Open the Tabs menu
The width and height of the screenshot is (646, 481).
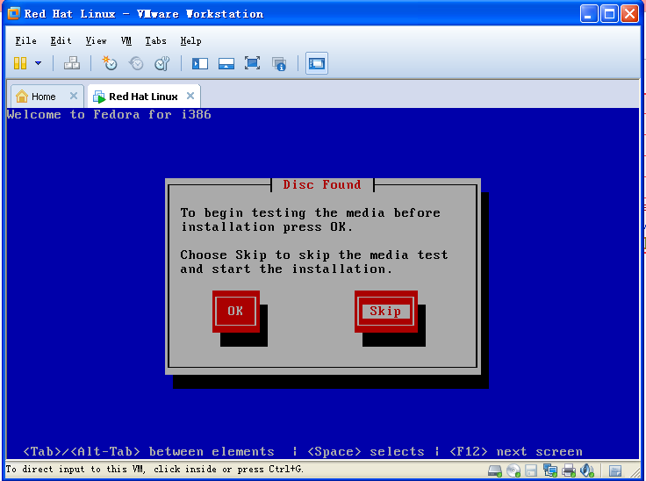tap(155, 40)
